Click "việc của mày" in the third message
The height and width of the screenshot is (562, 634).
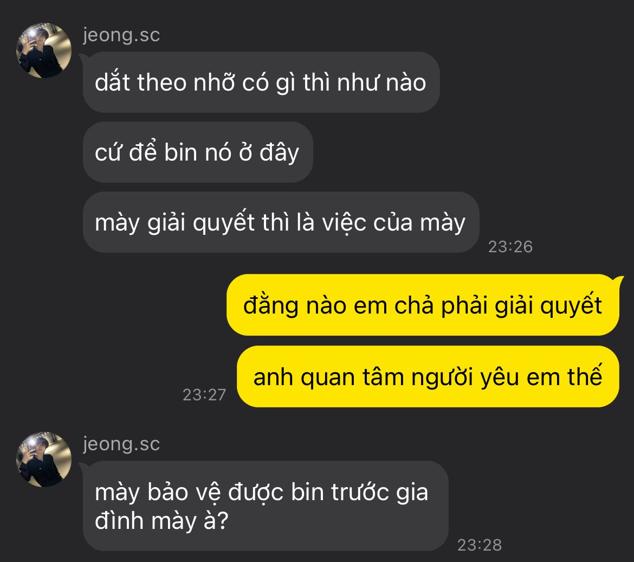394,223
